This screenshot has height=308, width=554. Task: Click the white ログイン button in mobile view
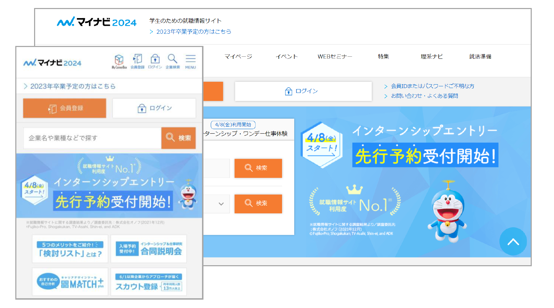[x=154, y=108]
